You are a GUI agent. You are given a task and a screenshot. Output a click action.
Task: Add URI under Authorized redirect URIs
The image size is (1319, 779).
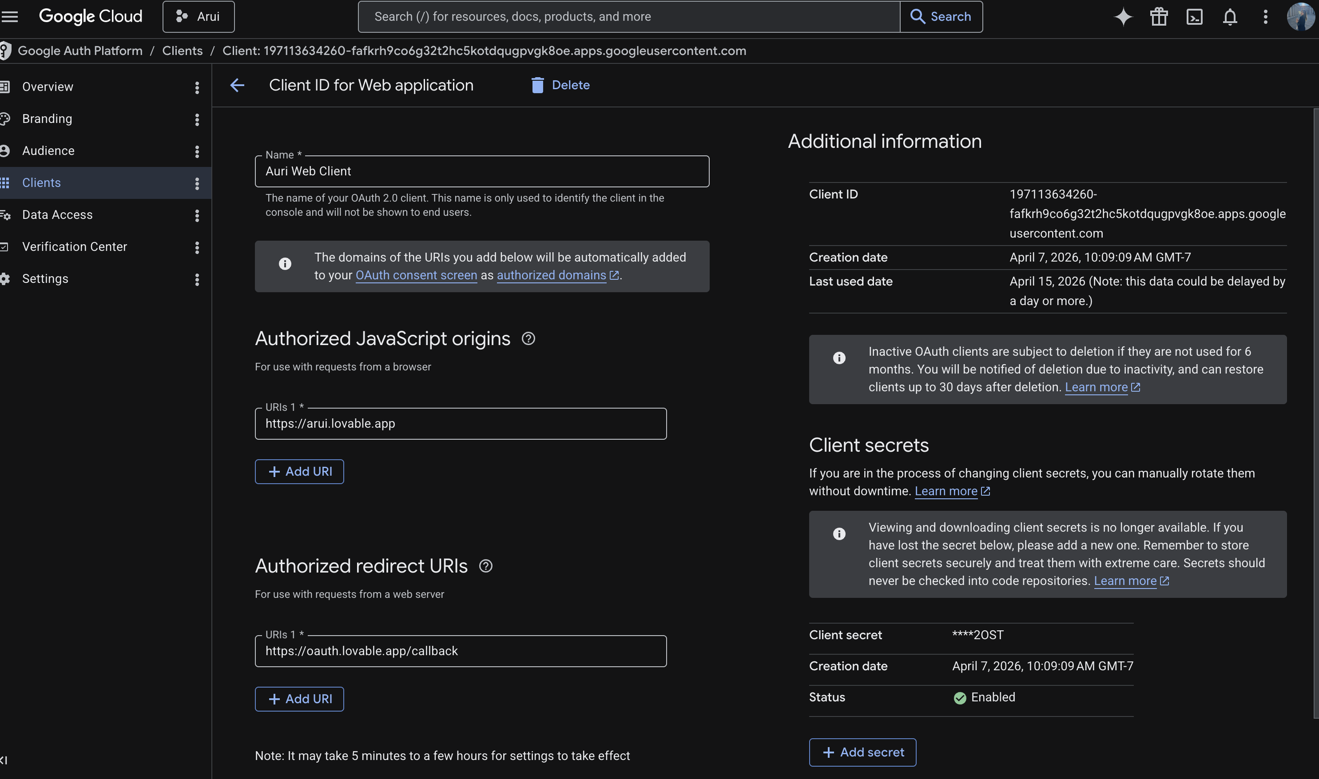299,699
